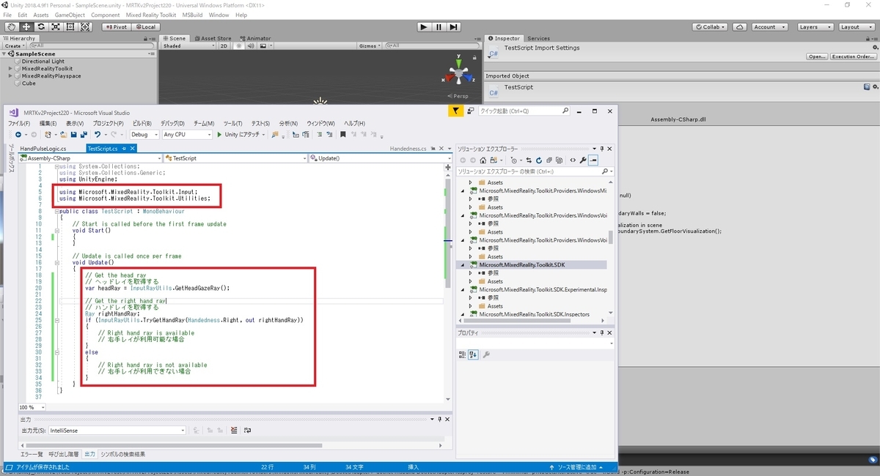Select Directional Light in Hierarchy
This screenshot has width=880, height=476.
click(43, 62)
